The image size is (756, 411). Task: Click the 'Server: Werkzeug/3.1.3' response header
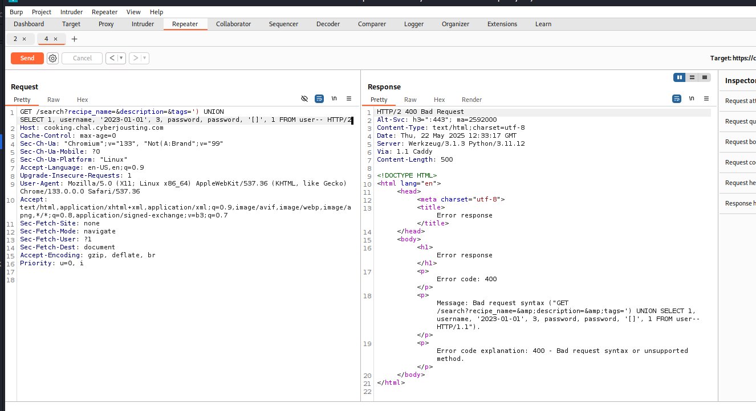[450, 144]
